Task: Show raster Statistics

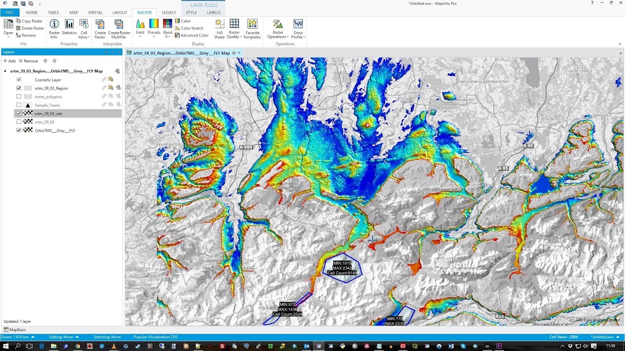Action: coord(69,28)
